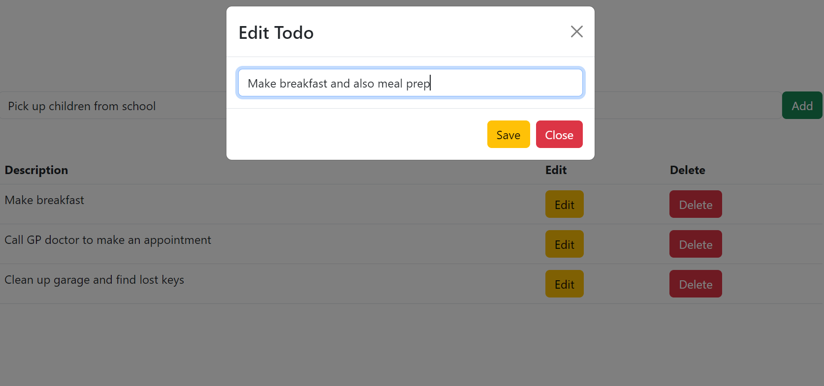Select the 'Make breakfast' row text
This screenshot has height=386, width=824.
44,200
